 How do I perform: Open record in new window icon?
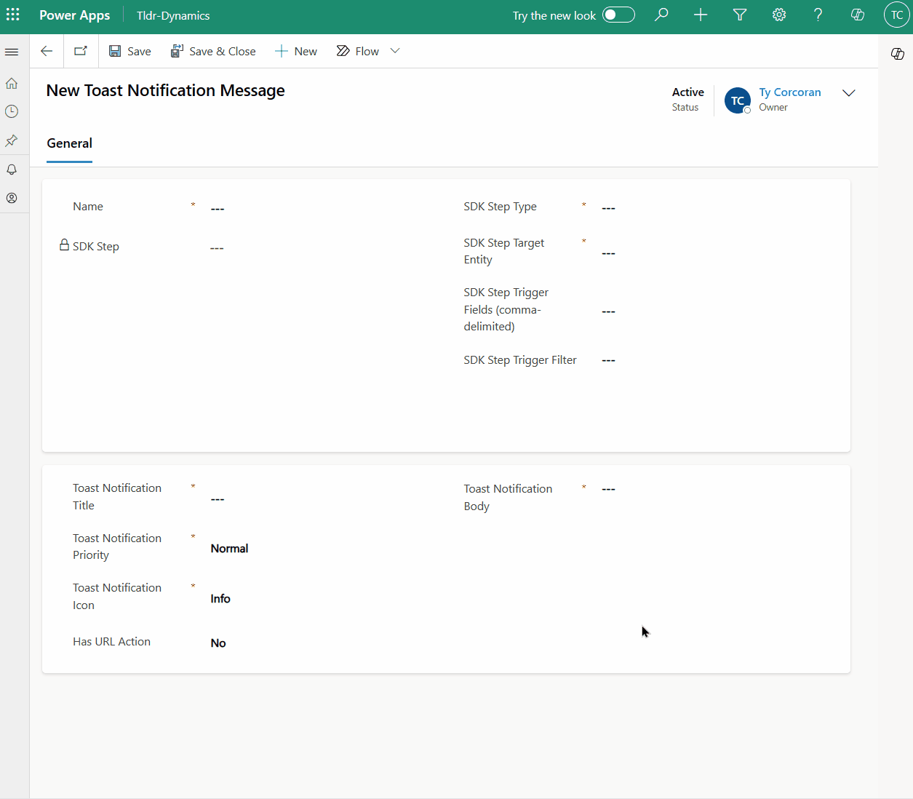coord(81,51)
